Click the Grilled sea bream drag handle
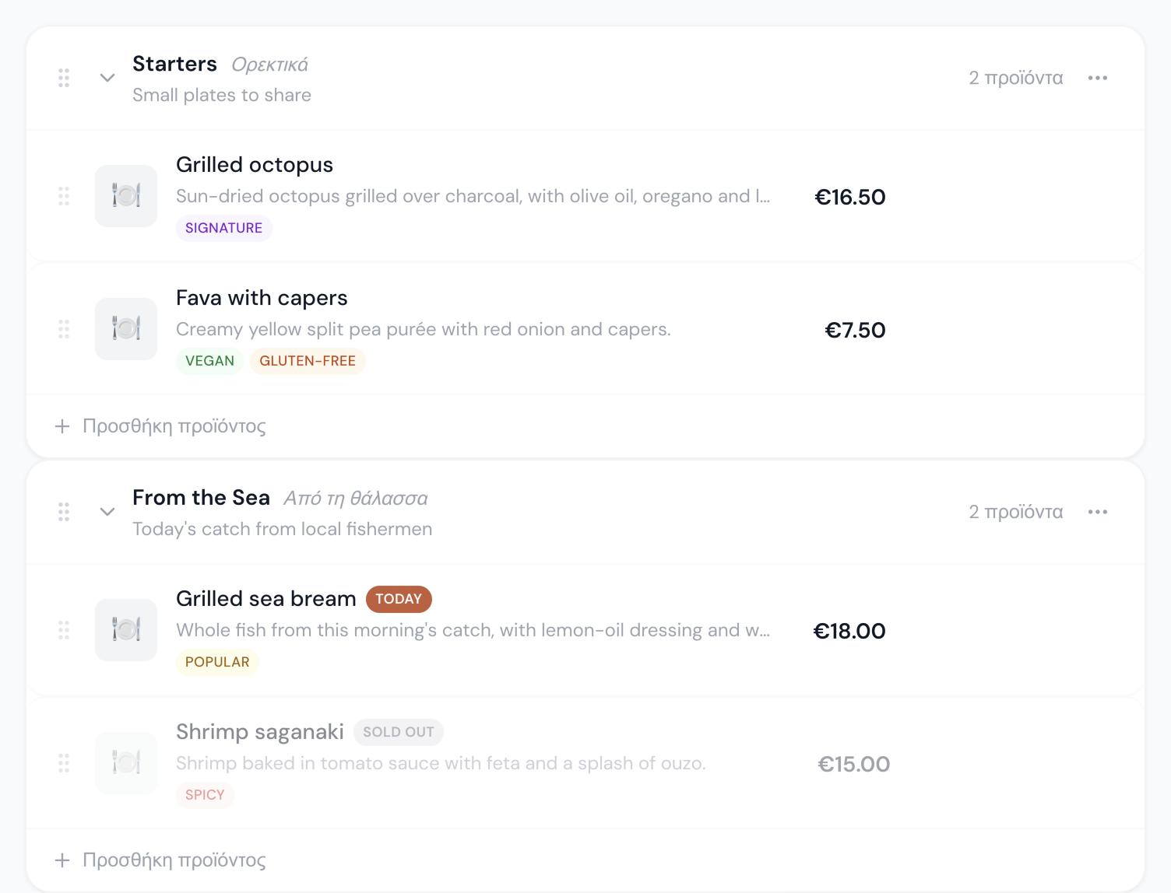 [64, 630]
